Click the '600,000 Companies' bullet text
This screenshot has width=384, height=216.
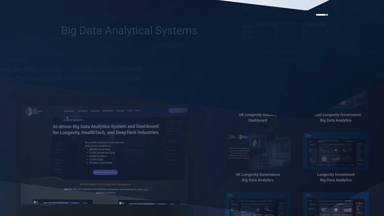99,149
